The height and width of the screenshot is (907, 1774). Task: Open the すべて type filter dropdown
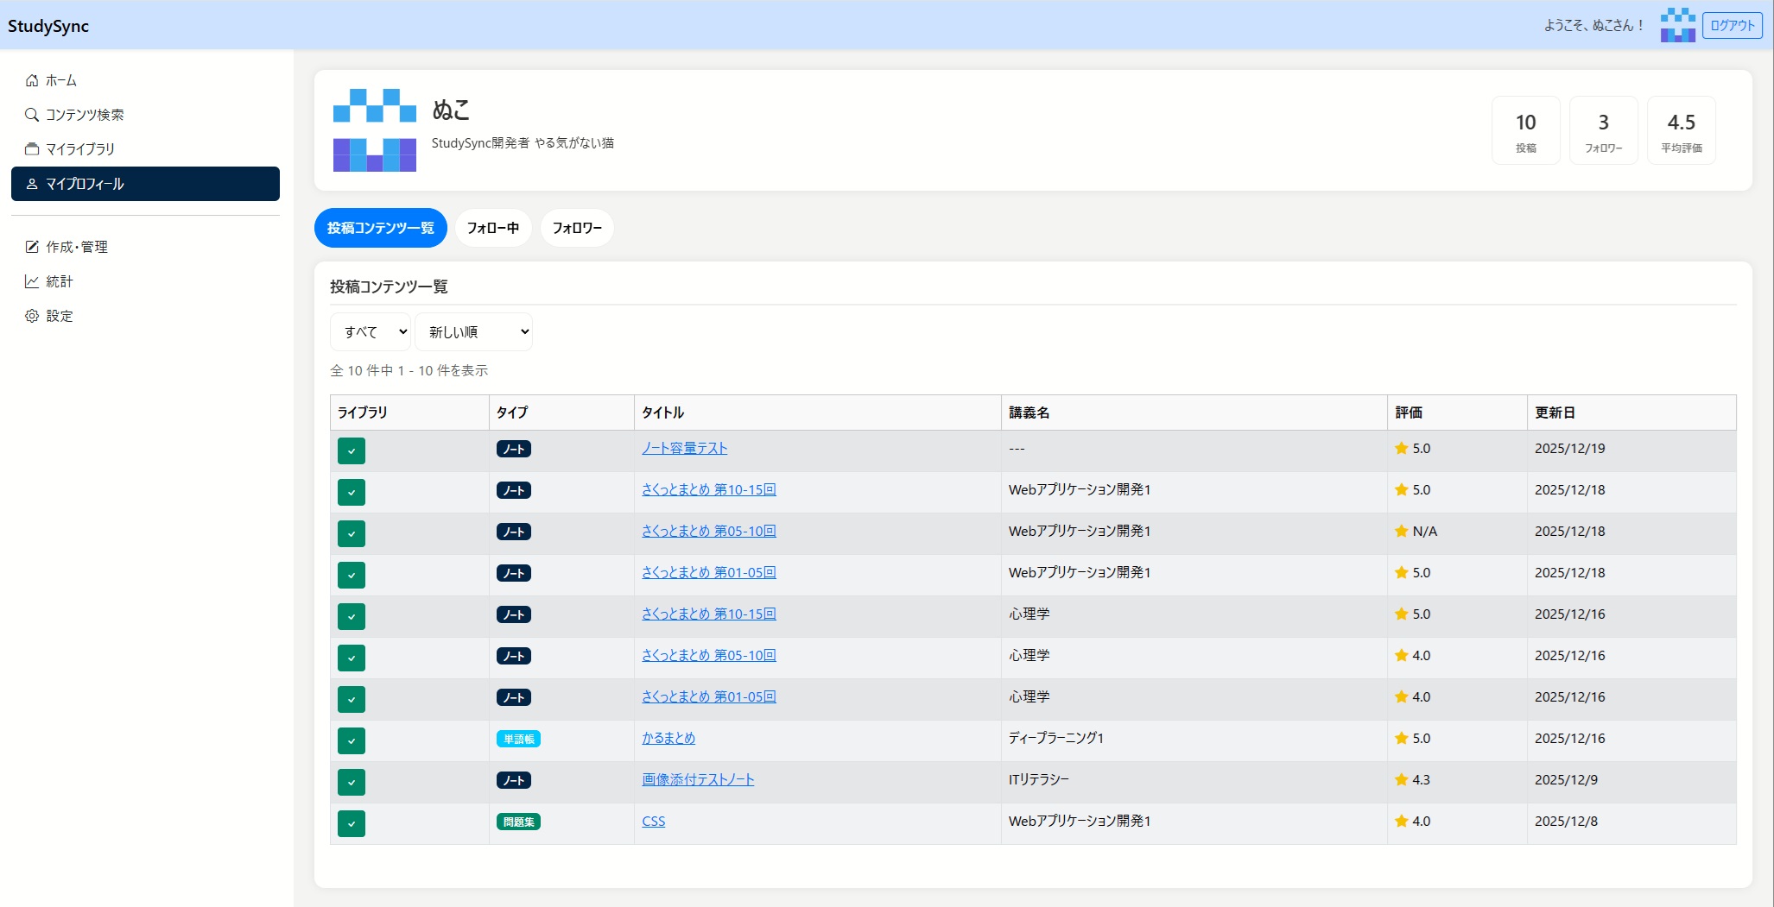click(371, 332)
